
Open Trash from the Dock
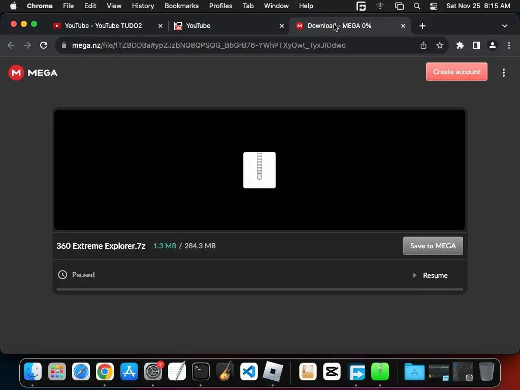(x=486, y=371)
